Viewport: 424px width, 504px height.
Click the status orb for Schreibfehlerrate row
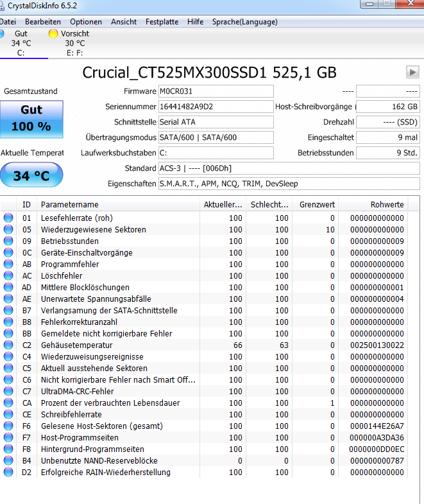8,414
